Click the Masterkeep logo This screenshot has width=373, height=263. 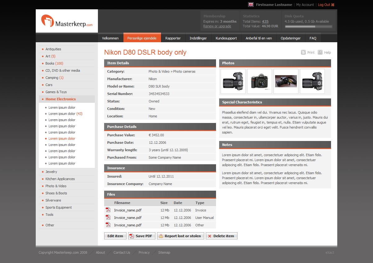coord(67,21)
